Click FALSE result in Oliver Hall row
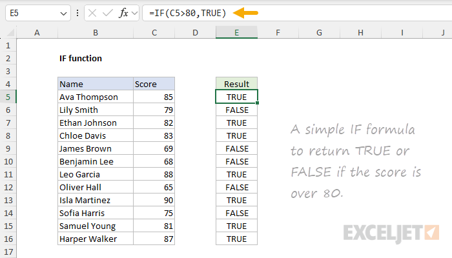 click(237, 188)
